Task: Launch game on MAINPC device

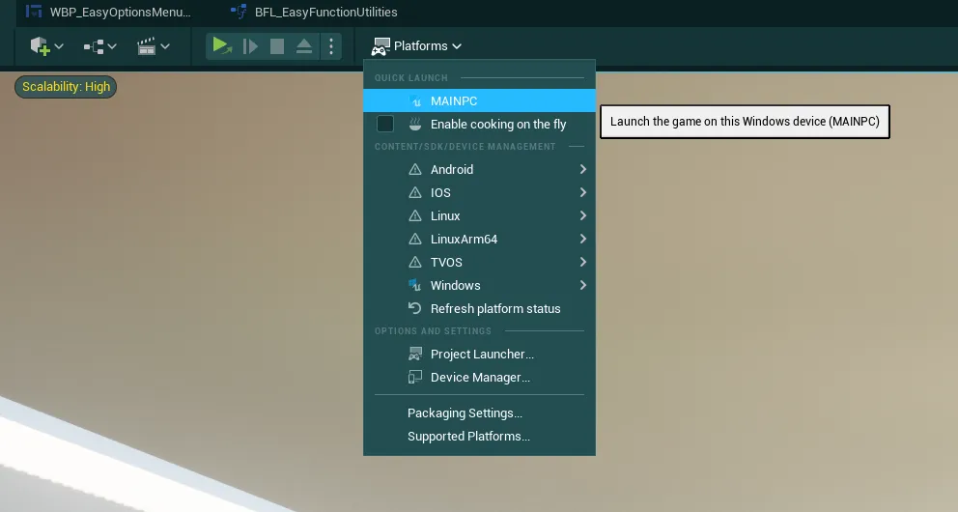Action: coord(479,100)
